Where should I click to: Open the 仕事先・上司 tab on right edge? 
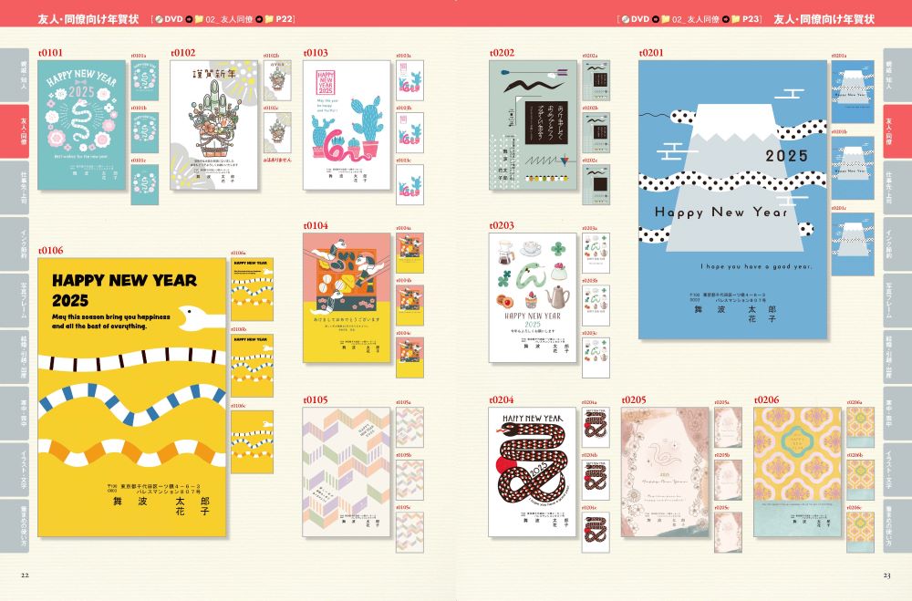pyautogui.click(x=896, y=188)
